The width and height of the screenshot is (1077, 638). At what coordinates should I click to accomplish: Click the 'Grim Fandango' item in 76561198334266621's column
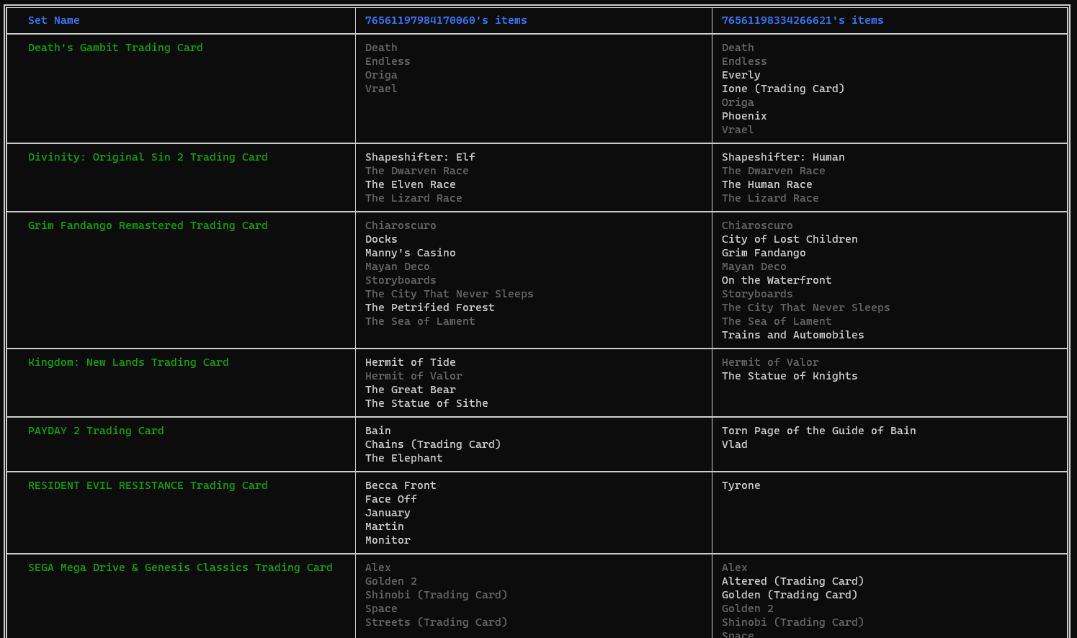764,253
